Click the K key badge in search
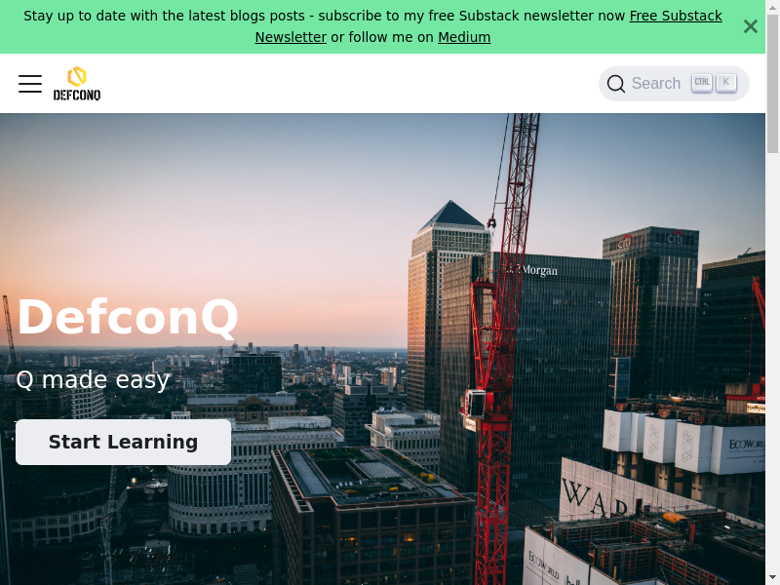The image size is (780, 585). point(726,83)
